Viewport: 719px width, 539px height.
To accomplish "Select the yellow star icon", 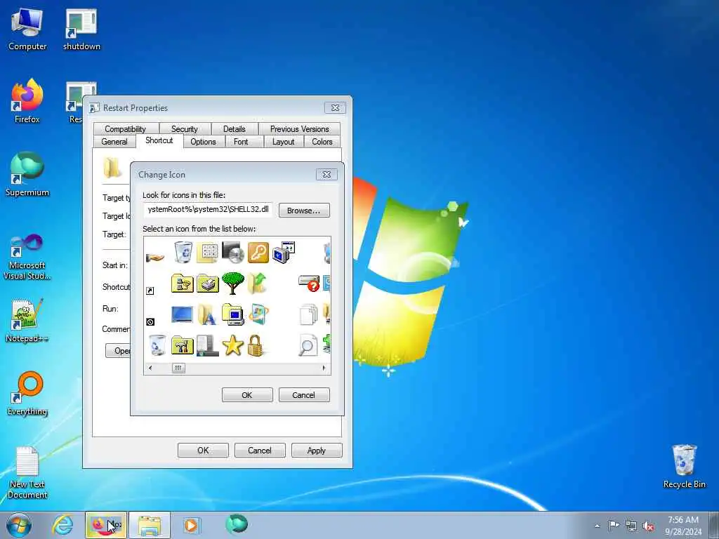I will click(233, 345).
